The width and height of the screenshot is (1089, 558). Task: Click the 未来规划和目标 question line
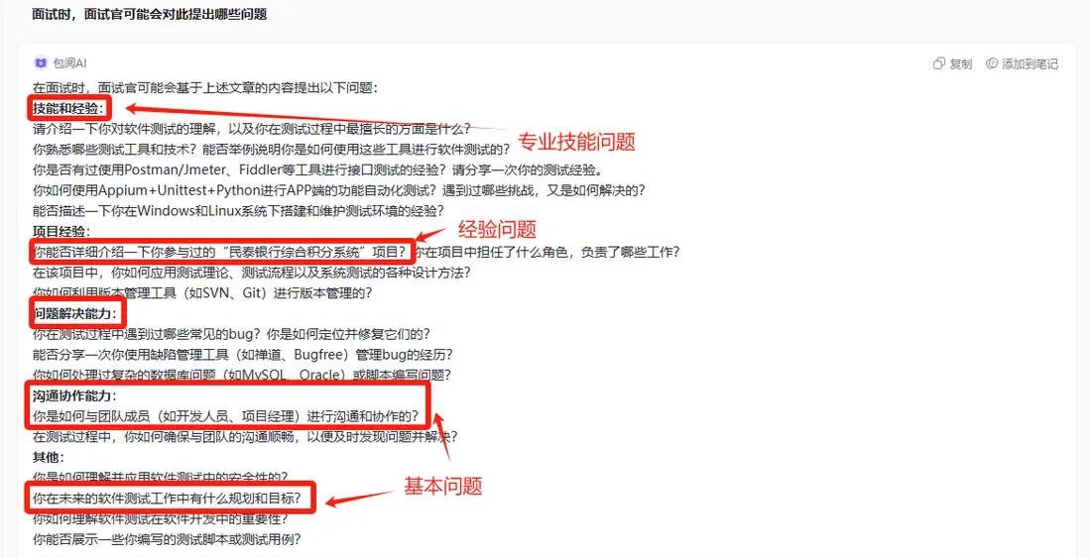coord(167,499)
